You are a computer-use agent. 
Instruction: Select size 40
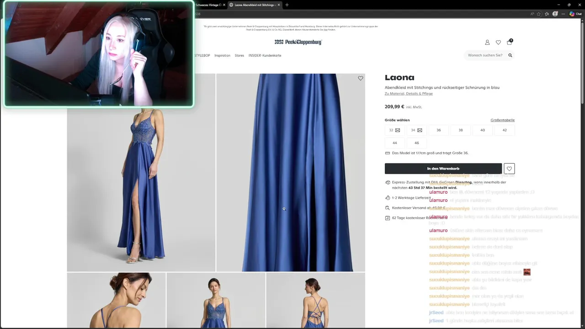click(483, 130)
